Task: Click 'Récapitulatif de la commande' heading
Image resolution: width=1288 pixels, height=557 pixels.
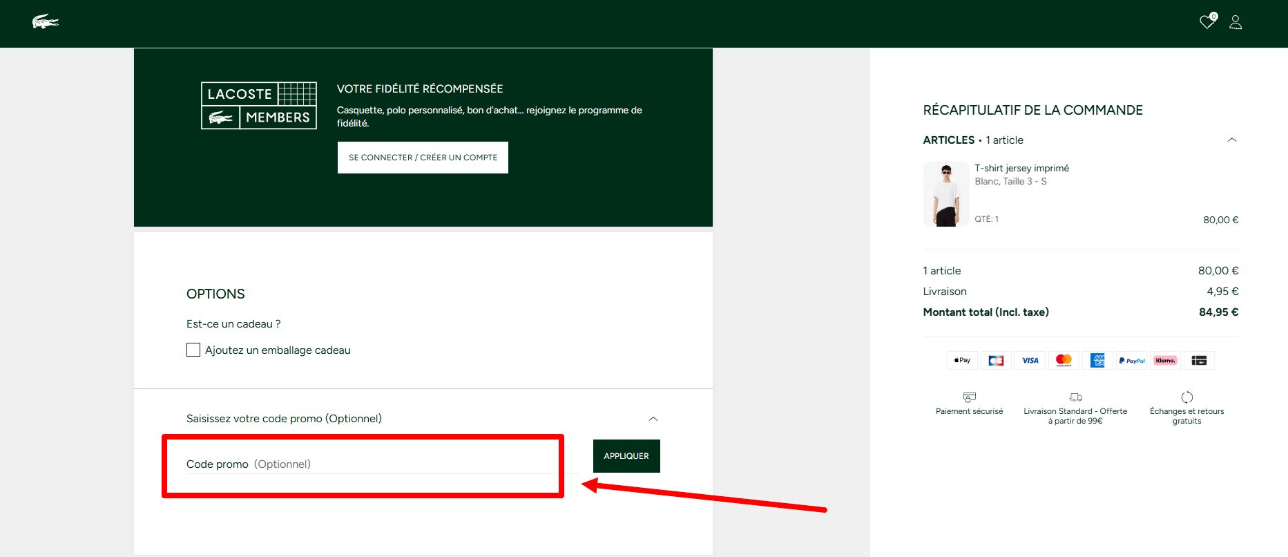Action: 1032,110
